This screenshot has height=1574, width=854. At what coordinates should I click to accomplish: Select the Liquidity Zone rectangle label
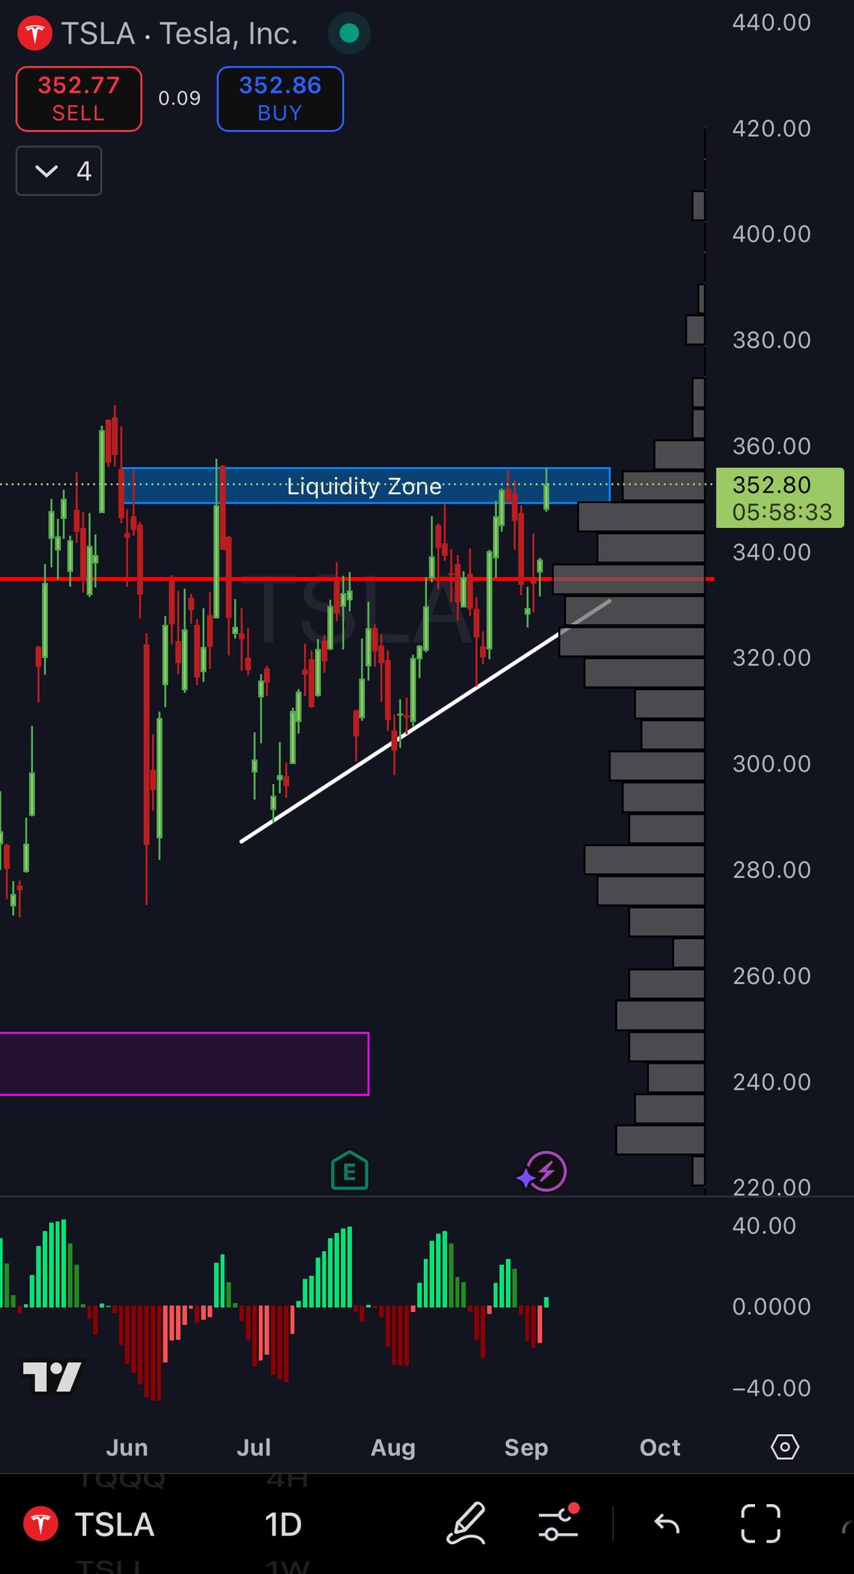click(x=364, y=486)
